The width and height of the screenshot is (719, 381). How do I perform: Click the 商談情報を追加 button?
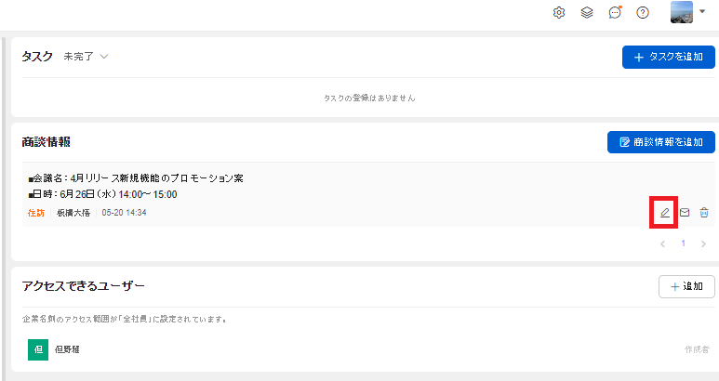tap(661, 142)
